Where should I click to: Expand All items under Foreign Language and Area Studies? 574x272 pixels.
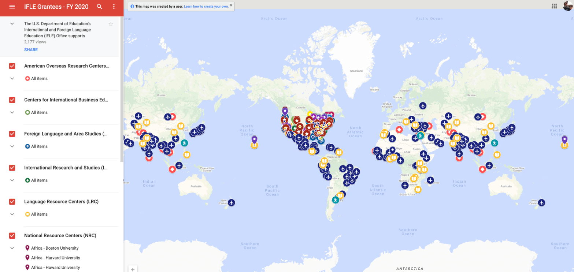click(12, 146)
